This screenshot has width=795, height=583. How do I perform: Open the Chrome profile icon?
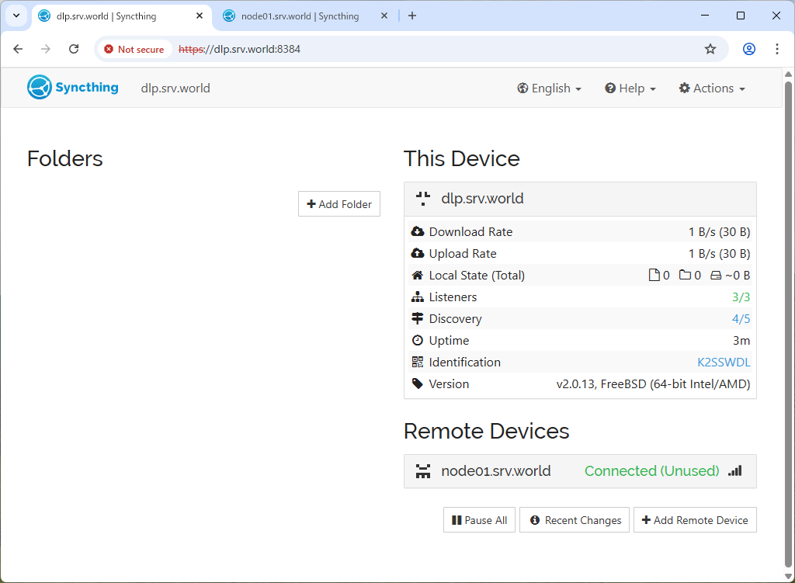[x=748, y=49]
